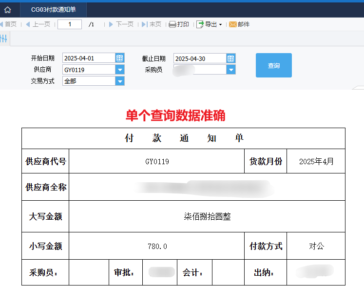Click the 供应商全称 label cell
Image resolution: width=364 pixels, height=305 pixels.
[x=45, y=187]
